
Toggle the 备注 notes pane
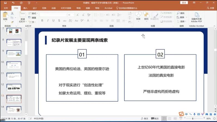pos(145,118)
